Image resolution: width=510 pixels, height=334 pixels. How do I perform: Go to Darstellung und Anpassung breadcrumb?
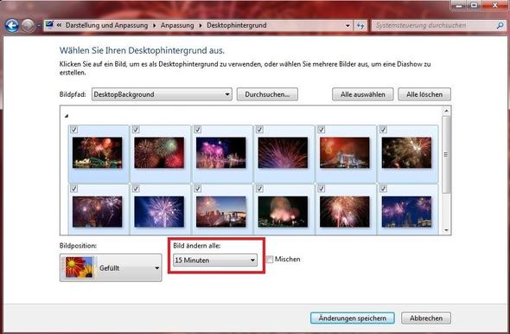click(106, 25)
